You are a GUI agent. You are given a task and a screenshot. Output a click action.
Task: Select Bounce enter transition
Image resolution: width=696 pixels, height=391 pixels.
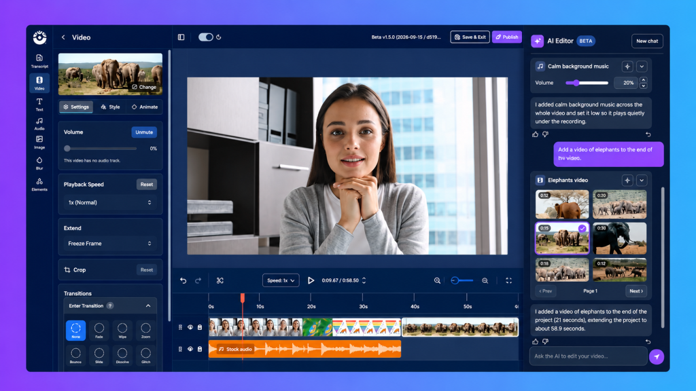pos(75,355)
